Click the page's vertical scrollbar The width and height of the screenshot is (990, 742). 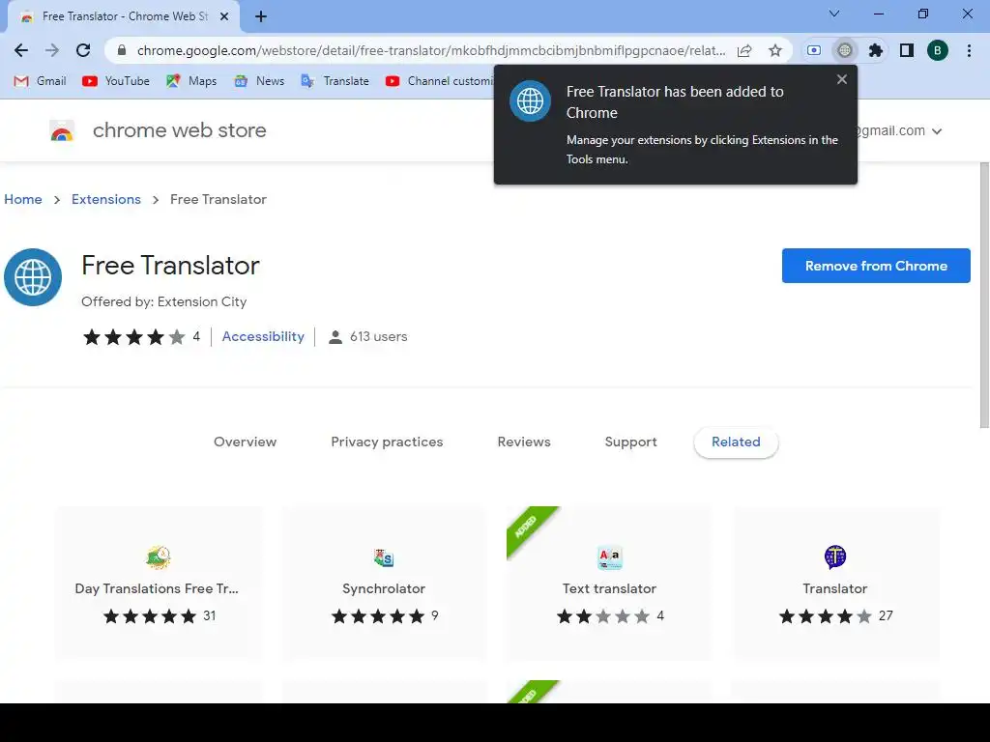[x=984, y=296]
